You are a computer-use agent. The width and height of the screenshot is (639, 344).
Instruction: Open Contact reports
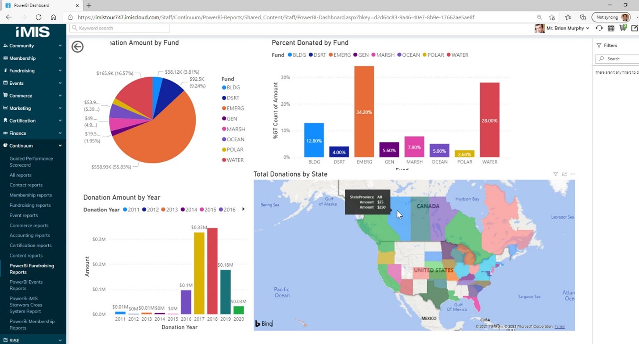pos(26,185)
